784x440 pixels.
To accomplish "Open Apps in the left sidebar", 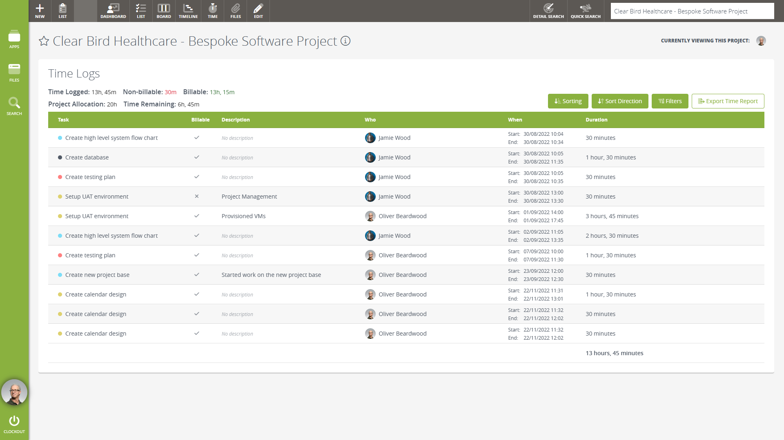I will point(14,39).
